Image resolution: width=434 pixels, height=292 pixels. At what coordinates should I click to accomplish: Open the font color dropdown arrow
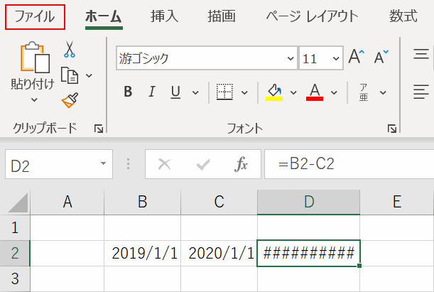[x=334, y=92]
